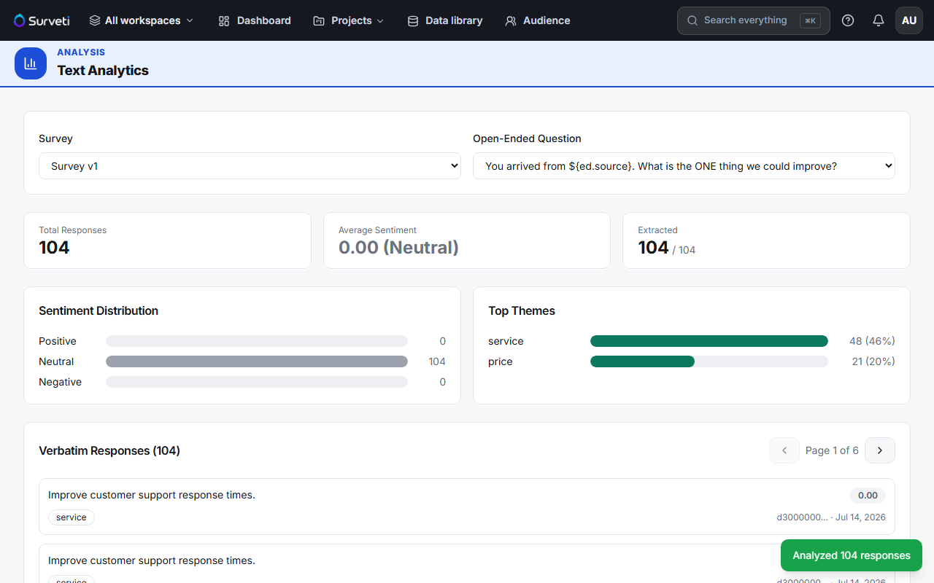Click the Extracted count 104 / 104

pyautogui.click(x=667, y=248)
